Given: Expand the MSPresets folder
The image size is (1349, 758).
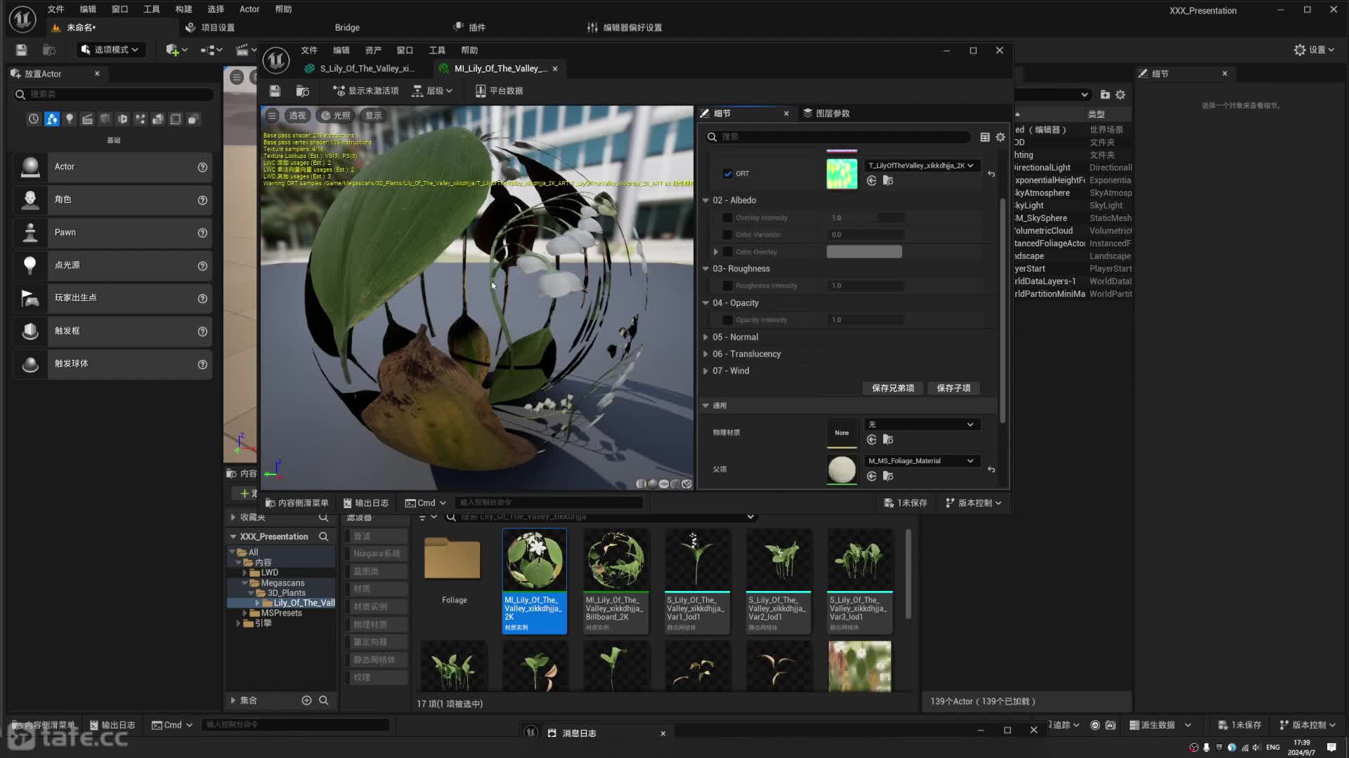Looking at the screenshot, I should [245, 613].
